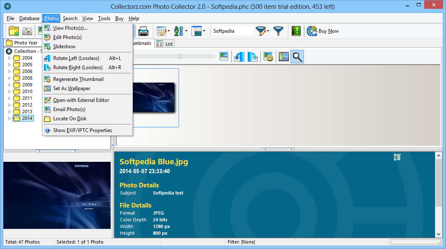The image size is (446, 249).
Task: Click details panel scrollbar up arrow
Action: (x=438, y=156)
